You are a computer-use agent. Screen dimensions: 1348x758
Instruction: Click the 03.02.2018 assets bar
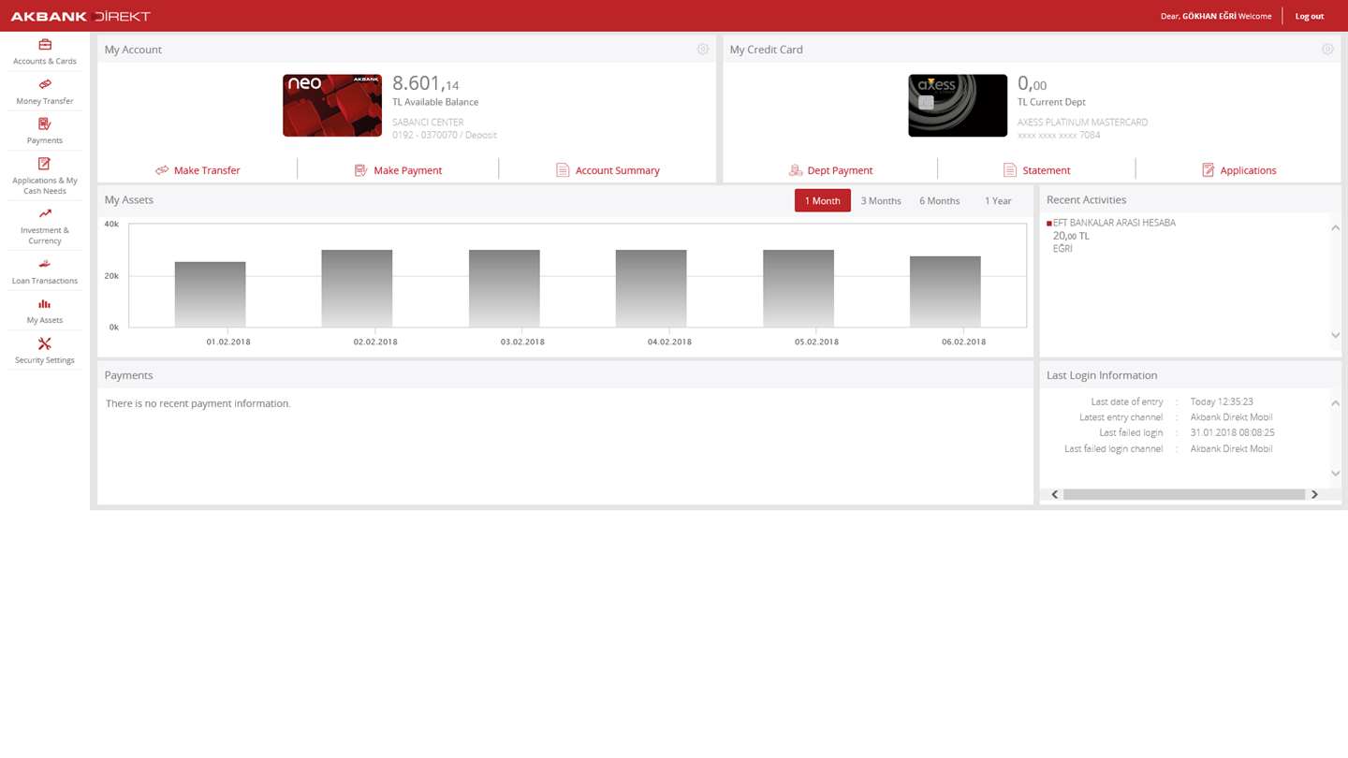click(x=505, y=289)
